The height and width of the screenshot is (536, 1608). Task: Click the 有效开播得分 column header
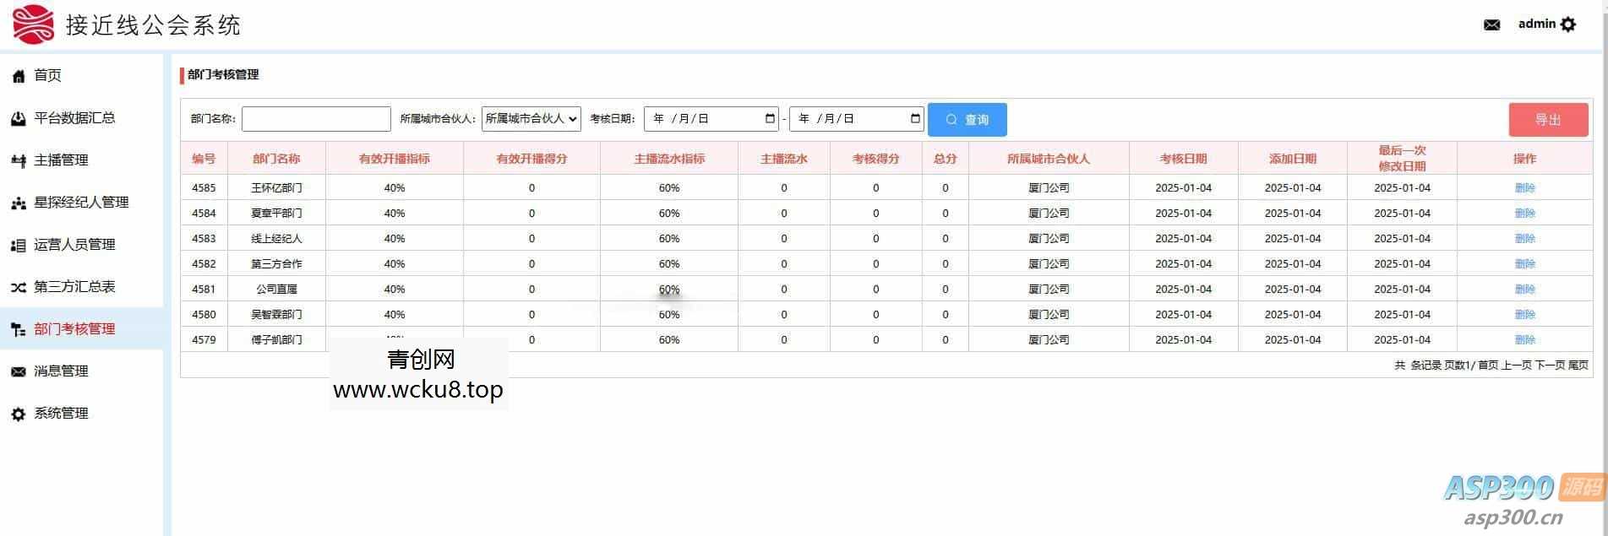[x=531, y=159]
